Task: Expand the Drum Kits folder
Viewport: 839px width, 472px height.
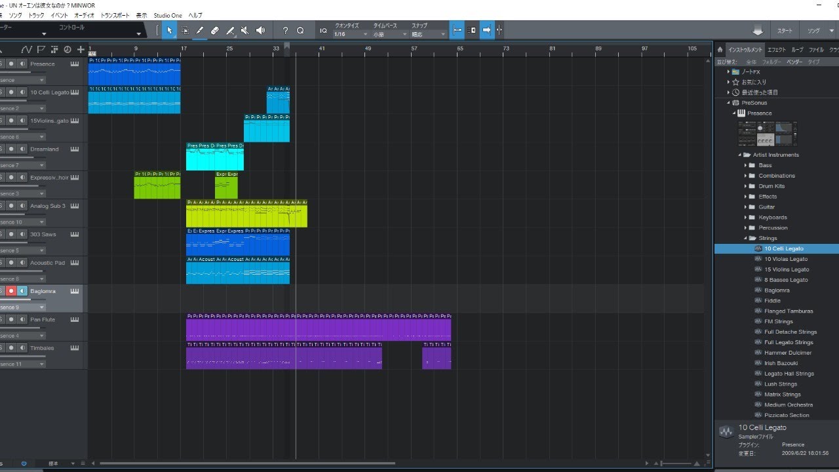Action: [746, 186]
